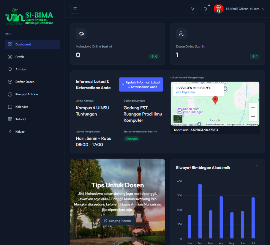This screenshot has height=245, width=270.
Task: Click the Antrian plug icon
Action: 10,69
